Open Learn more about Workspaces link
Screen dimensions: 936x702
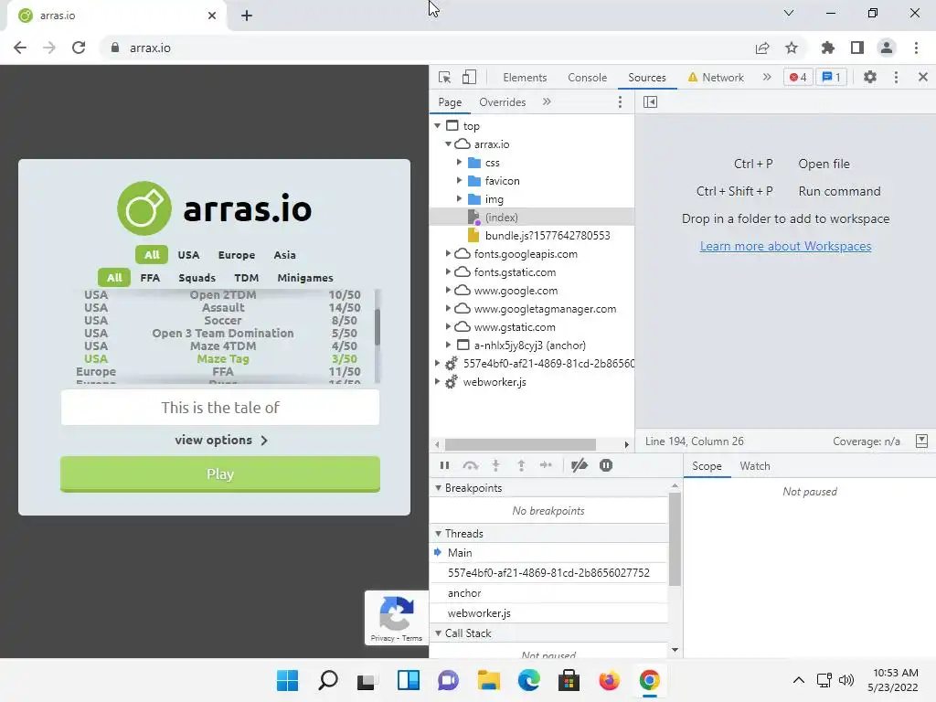785,246
